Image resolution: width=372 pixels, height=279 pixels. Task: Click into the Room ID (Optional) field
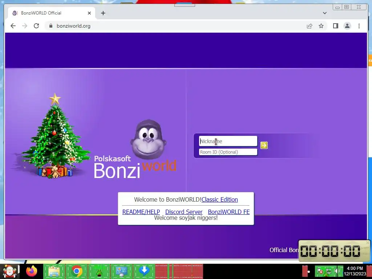click(x=228, y=152)
